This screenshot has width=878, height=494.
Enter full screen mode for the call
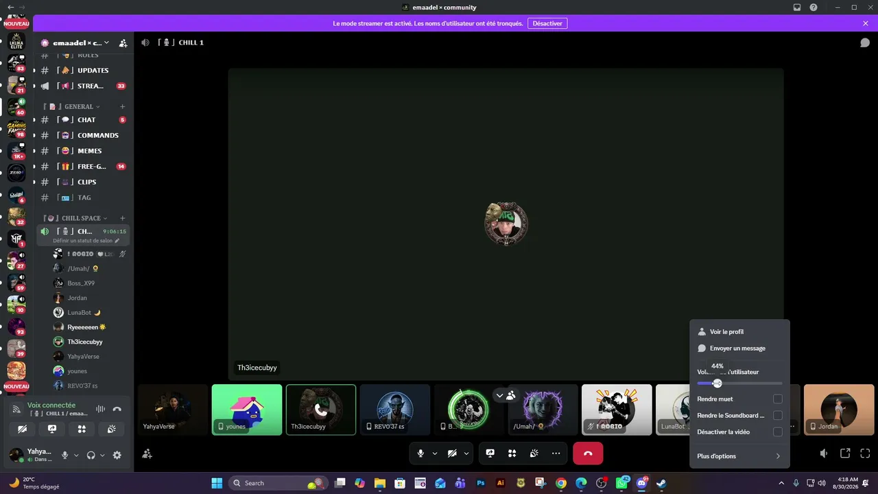coord(865,454)
